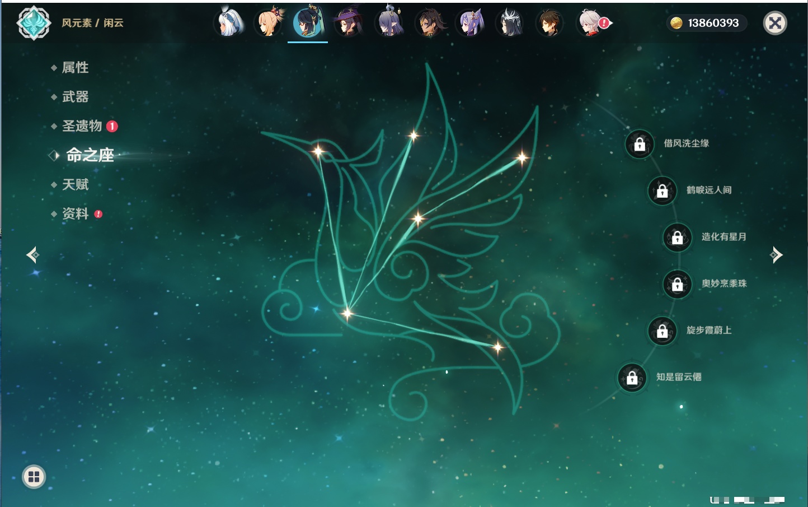
Task: Open the four-square grid menu icon
Action: coord(34,477)
